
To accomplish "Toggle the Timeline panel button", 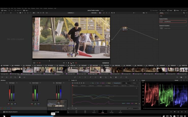I will (x=162, y=11).
